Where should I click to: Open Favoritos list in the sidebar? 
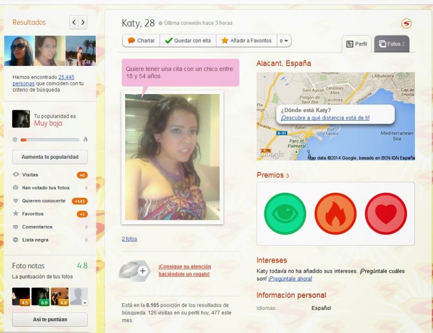point(33,214)
